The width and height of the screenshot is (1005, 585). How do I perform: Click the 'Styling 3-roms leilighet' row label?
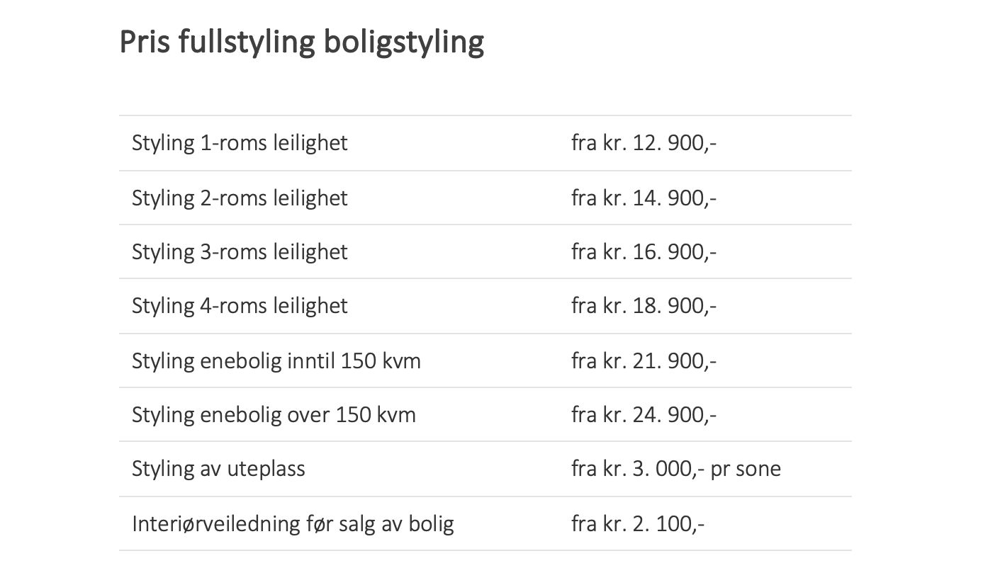tap(240, 252)
